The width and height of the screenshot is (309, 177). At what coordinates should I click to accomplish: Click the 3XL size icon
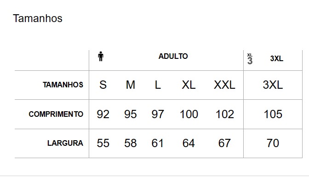click(x=250, y=59)
